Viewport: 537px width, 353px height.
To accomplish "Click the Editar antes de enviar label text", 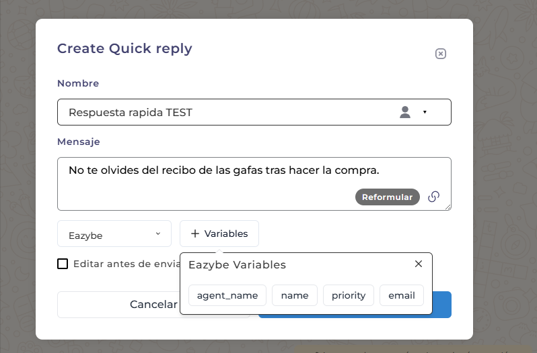I will click(x=124, y=264).
